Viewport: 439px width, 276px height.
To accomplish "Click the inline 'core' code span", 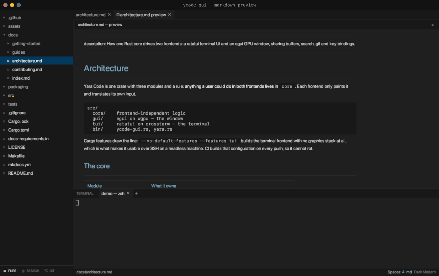I will pos(287,87).
